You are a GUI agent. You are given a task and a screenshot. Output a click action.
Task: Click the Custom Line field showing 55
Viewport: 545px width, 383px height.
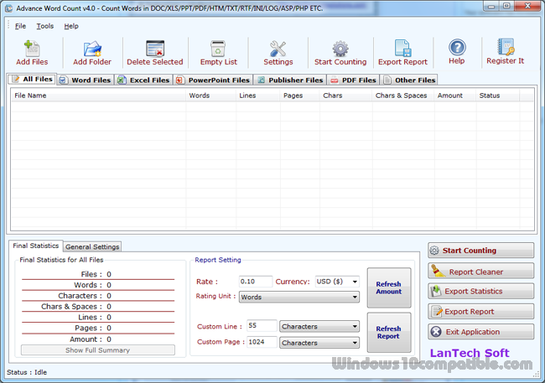[x=262, y=326]
